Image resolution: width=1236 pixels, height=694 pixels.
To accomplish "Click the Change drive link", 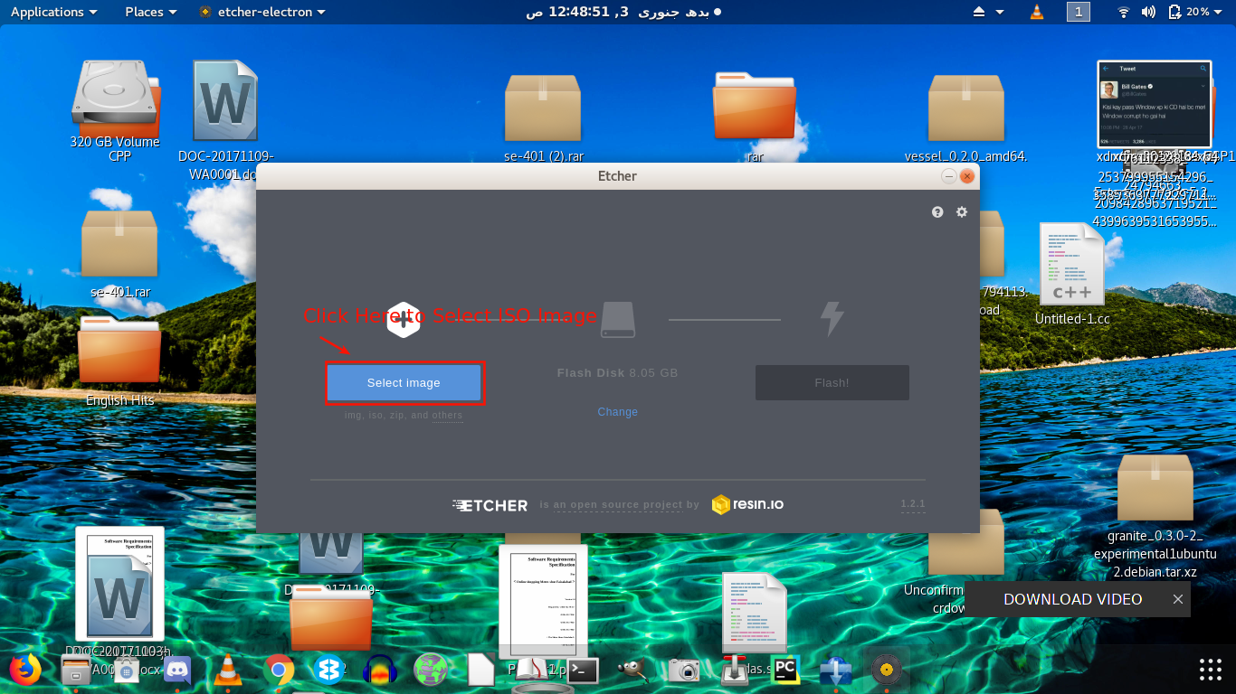I will pyautogui.click(x=617, y=412).
